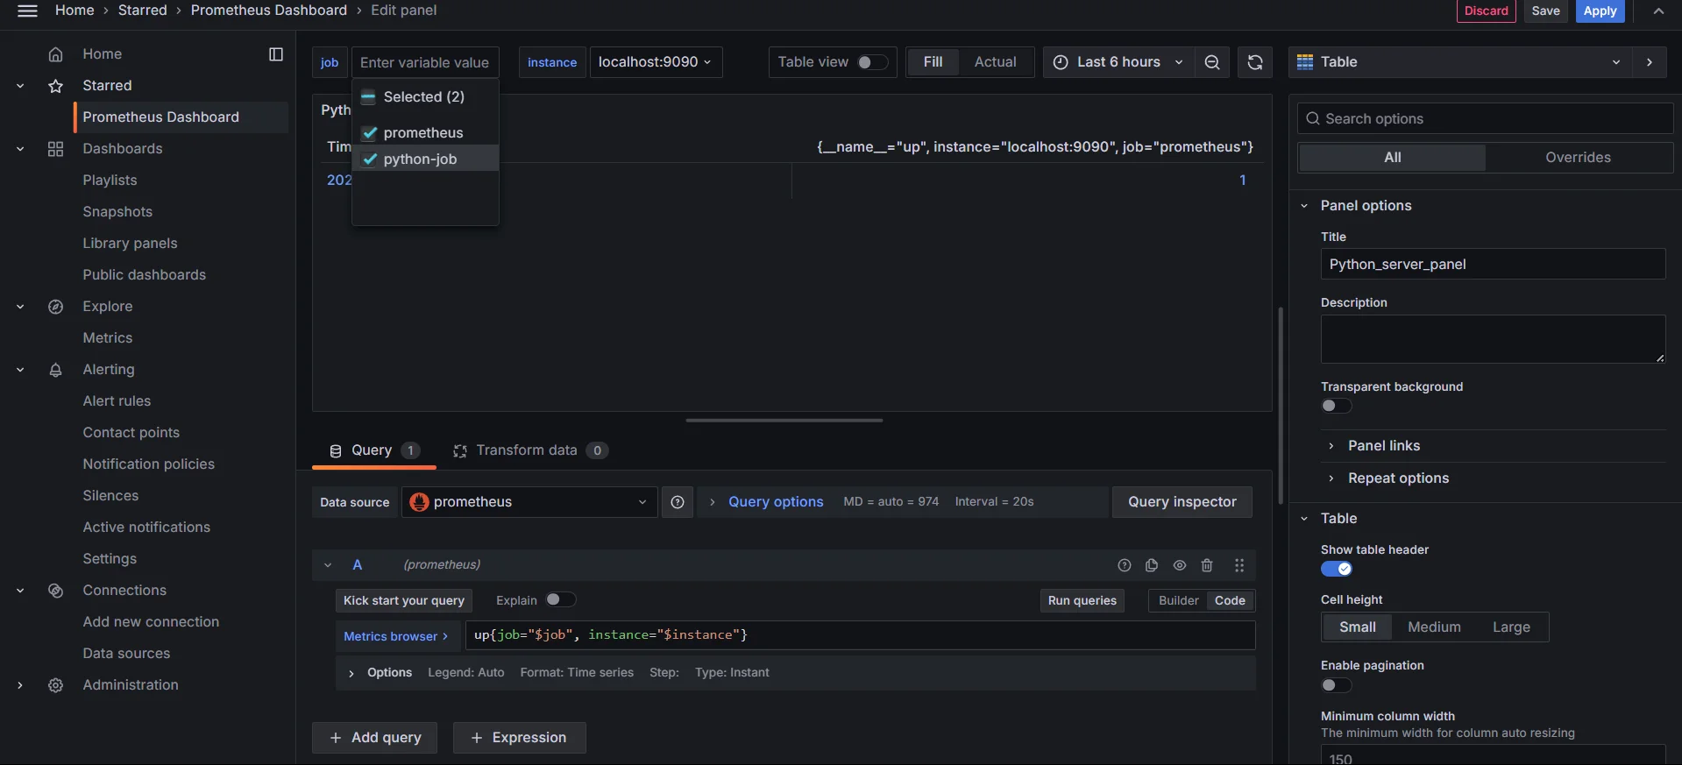The width and height of the screenshot is (1682, 765).
Task: Open data source help icon
Action: tap(678, 502)
